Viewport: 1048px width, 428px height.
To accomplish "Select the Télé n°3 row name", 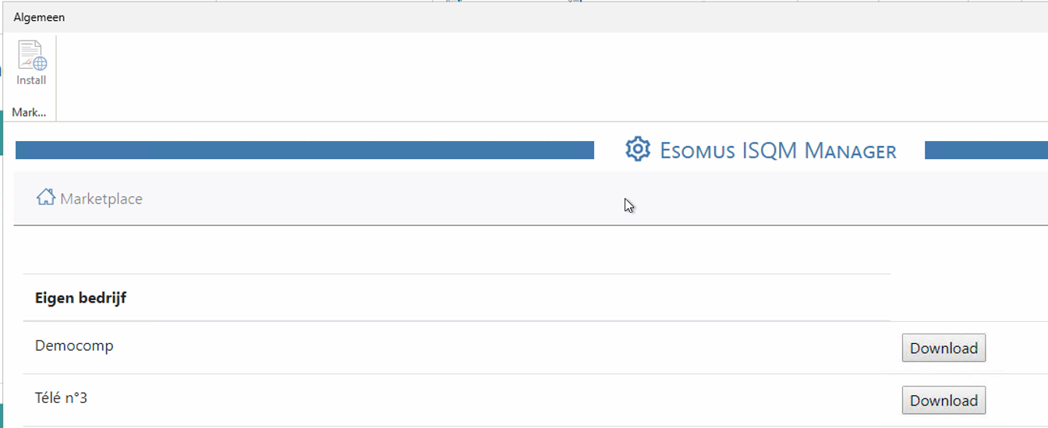I will coord(61,398).
